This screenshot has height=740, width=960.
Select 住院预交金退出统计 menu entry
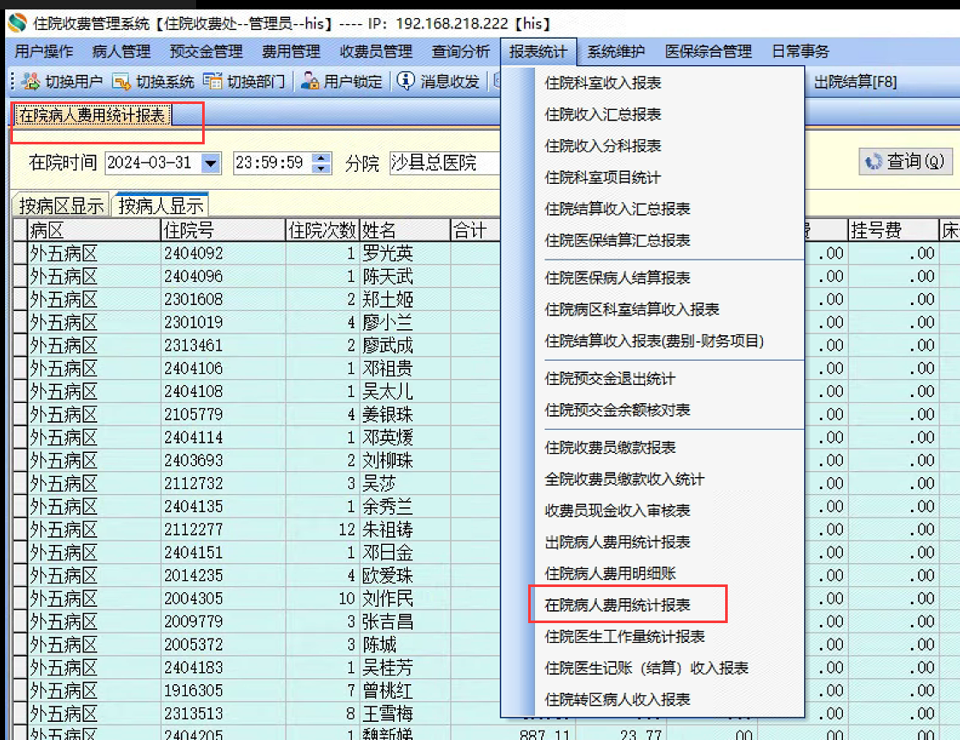click(x=610, y=378)
